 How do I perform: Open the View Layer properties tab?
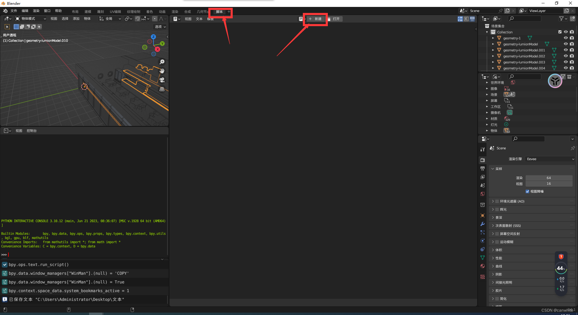coord(483,177)
